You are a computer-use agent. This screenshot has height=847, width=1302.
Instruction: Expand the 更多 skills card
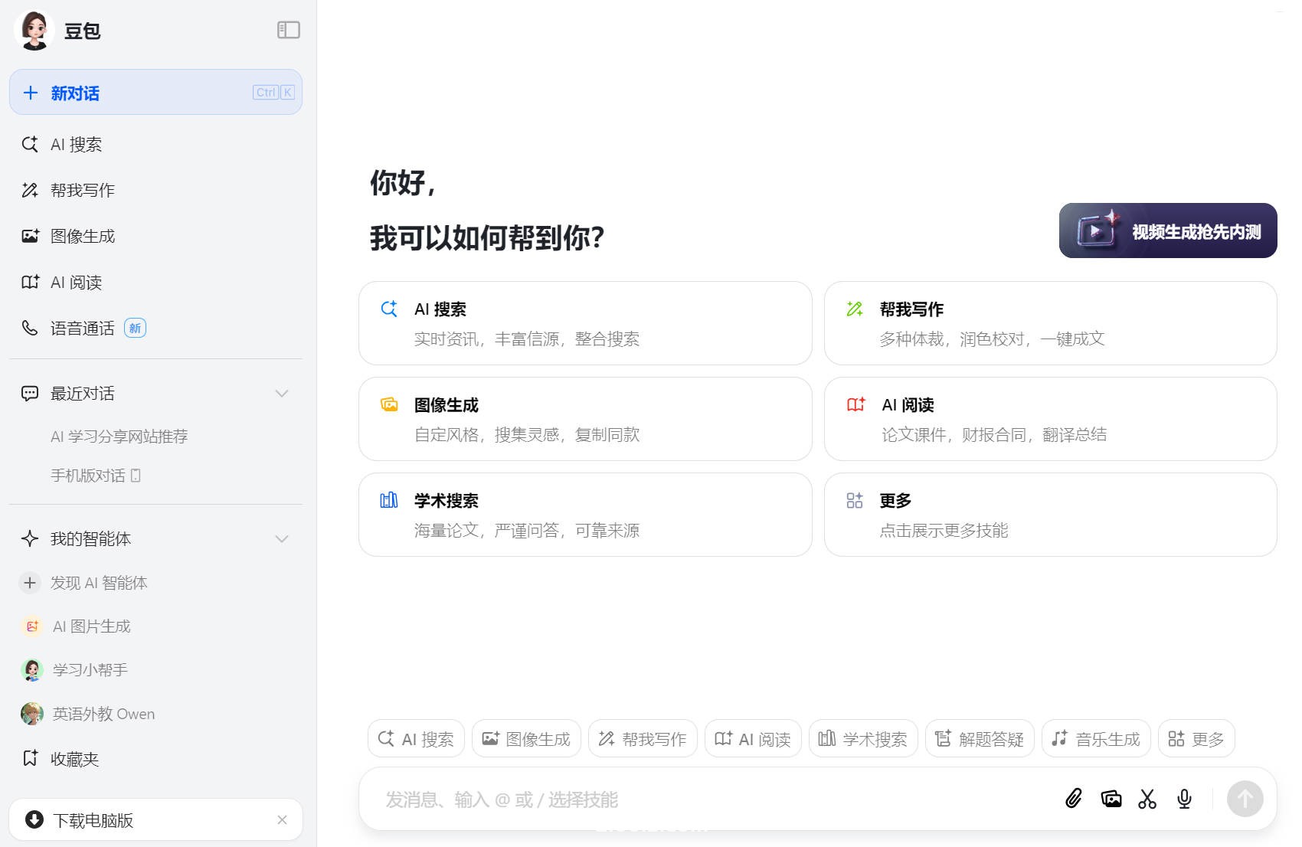[1050, 515]
